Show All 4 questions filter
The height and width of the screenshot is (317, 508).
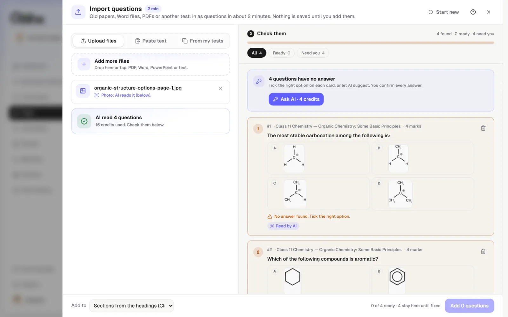point(257,53)
